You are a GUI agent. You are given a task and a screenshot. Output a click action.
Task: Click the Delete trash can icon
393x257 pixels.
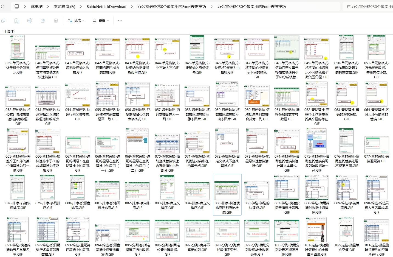coord(56,21)
